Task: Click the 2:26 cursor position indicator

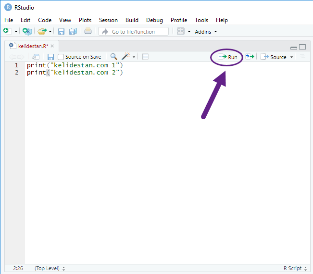Action: tap(18, 268)
